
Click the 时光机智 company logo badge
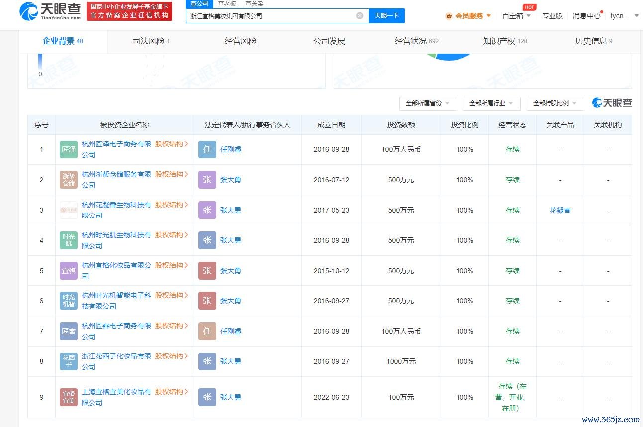click(x=69, y=301)
